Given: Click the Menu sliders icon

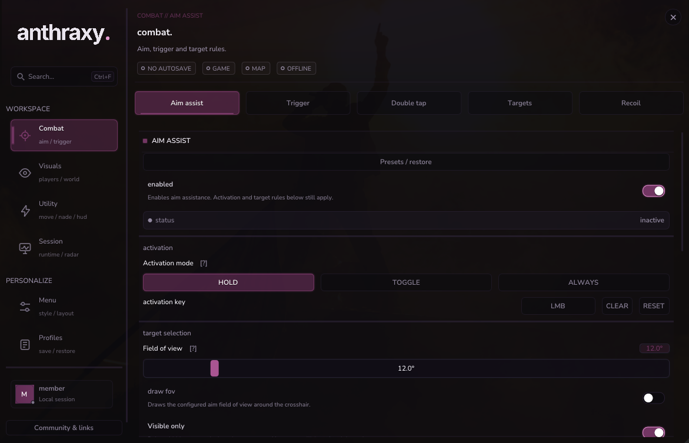Looking at the screenshot, I should [x=25, y=307].
